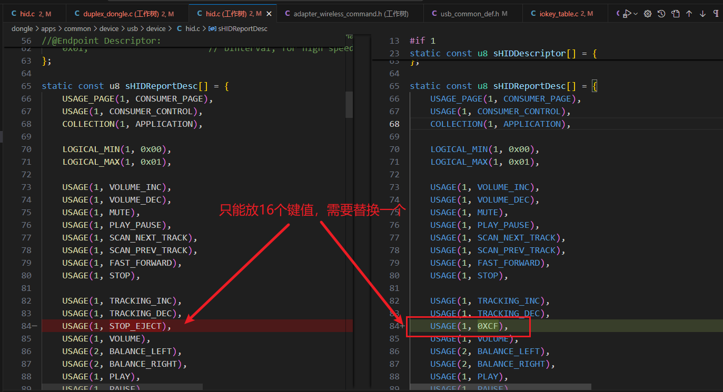Screen dimensions: 723x392
Task: Click line number 68 in right pane
Action: click(394, 124)
